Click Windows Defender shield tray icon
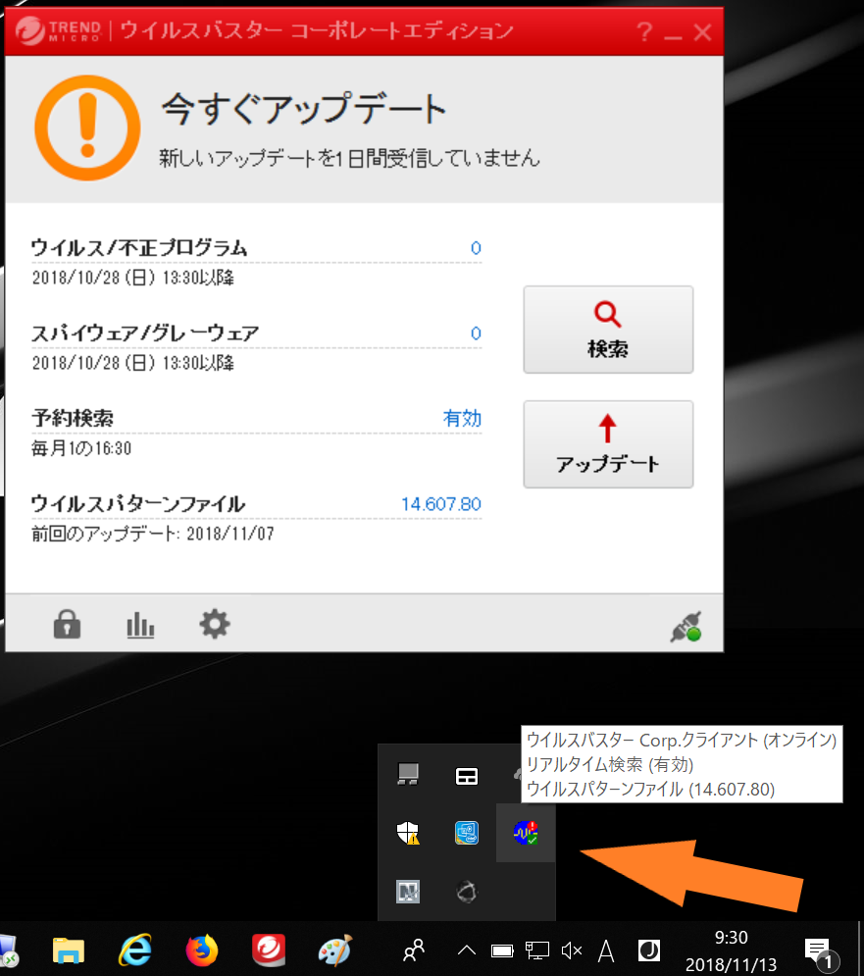Image resolution: width=864 pixels, height=976 pixels. [x=408, y=833]
